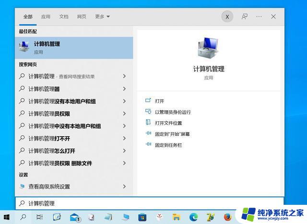
Task: Expand arrow next to 计算机管理员权限
Action: (x=124, y=113)
